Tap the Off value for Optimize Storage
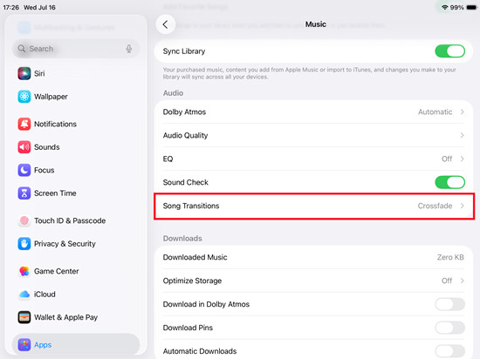Image resolution: width=480 pixels, height=359 pixels. pos(447,281)
